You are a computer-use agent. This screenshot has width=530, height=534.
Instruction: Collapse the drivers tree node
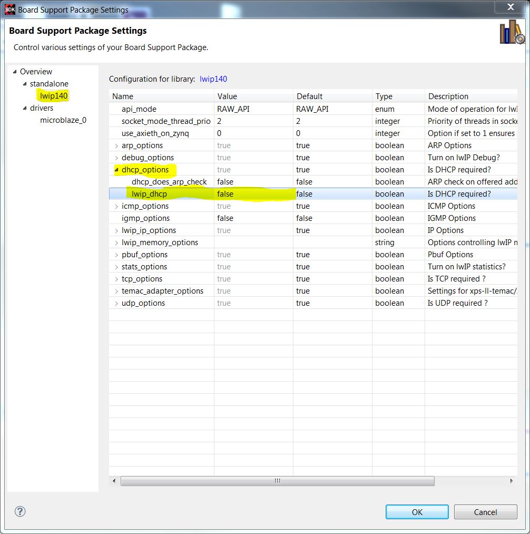point(25,108)
